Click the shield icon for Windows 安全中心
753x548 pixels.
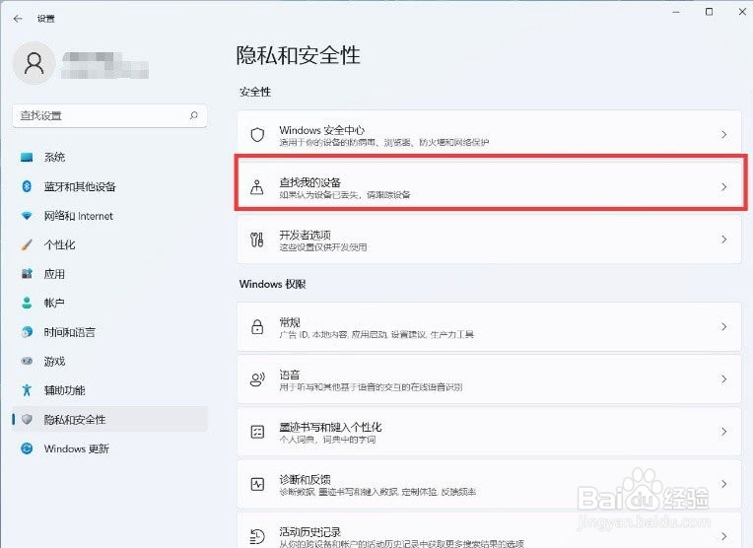(257, 134)
